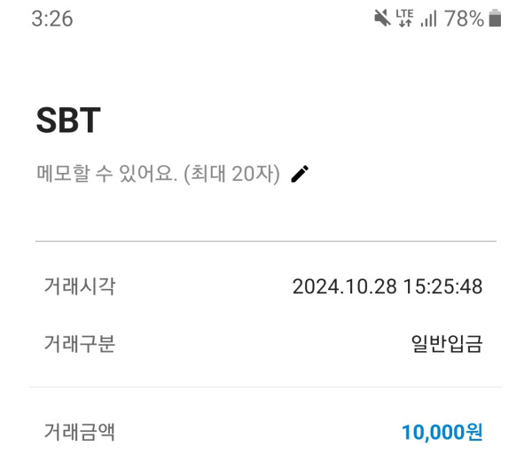Tap the battery icon in status bar
Screen dimensions: 532x462
pos(495,19)
